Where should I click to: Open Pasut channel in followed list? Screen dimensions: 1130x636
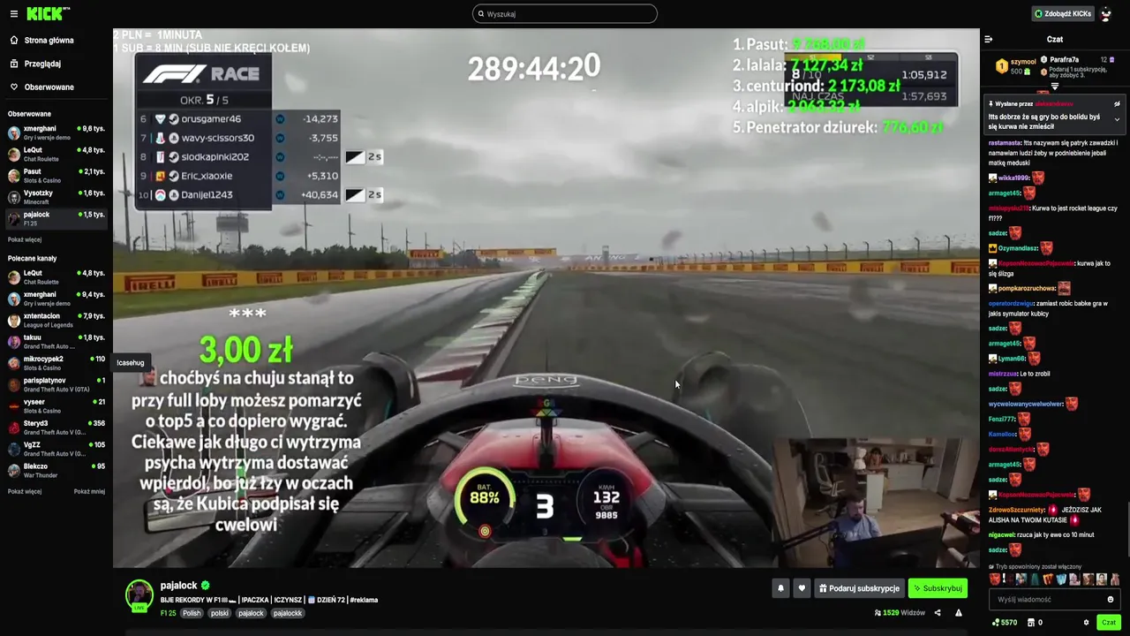coord(56,176)
